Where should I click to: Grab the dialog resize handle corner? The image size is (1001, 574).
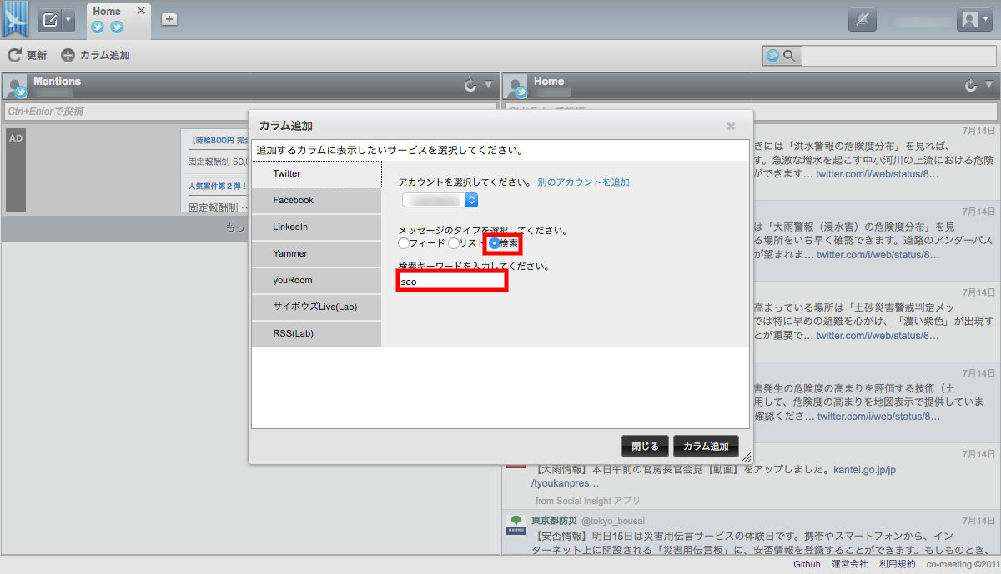coord(746,457)
